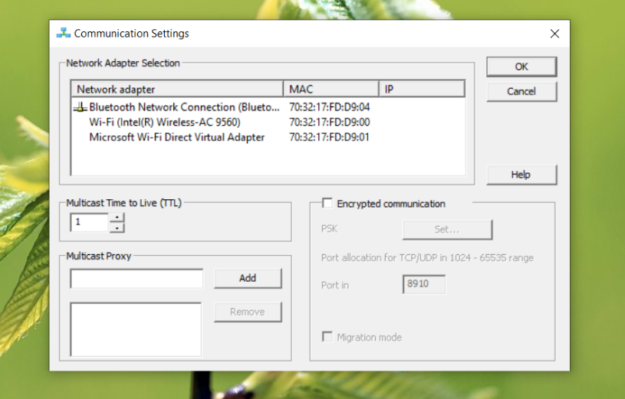Click the Cancel button
Viewport: 625px width, 399px height.
click(x=521, y=91)
